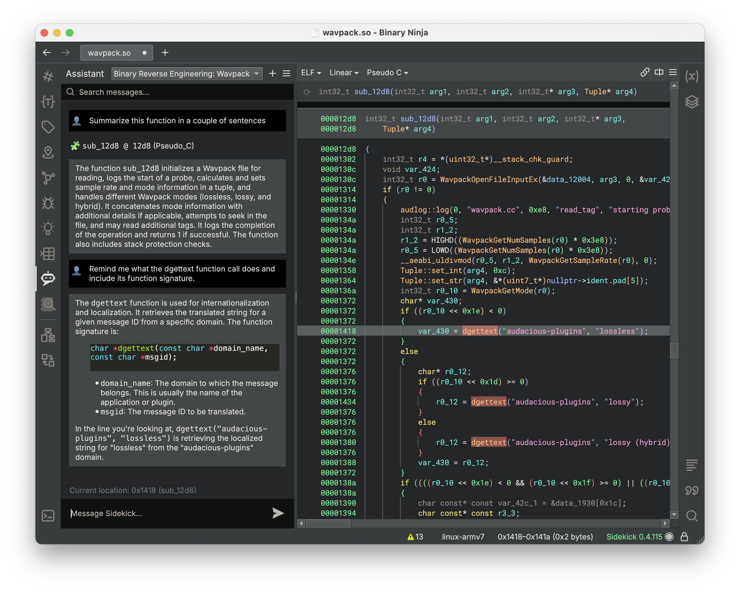The image size is (740, 591).
Task: Open the Symbols sidebar hash icon
Action: pyautogui.click(x=48, y=76)
